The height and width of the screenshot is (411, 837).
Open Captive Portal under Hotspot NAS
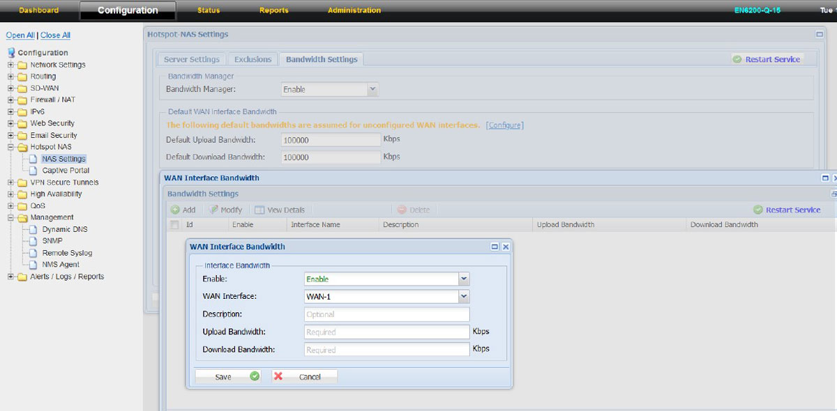[66, 171]
